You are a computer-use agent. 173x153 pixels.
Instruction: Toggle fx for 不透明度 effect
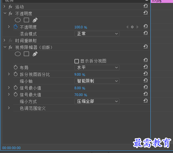(x=10, y=14)
